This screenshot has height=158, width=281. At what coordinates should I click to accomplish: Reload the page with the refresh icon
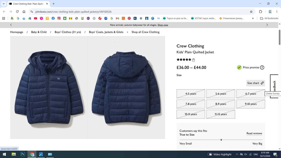tap(17, 12)
